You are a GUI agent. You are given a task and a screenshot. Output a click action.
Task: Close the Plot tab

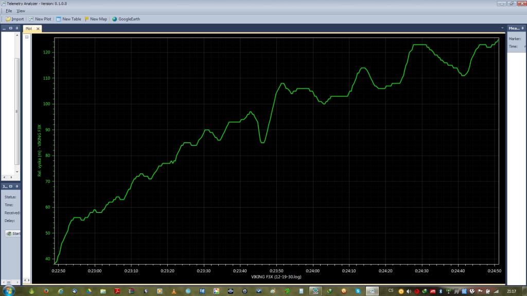(38, 29)
